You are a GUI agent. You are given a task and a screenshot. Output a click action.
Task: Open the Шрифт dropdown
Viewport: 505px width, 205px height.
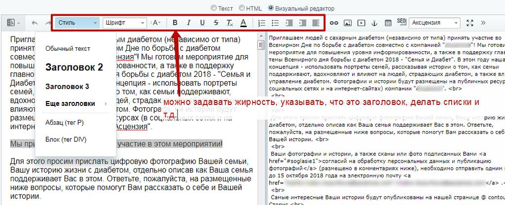pyautogui.click(x=125, y=23)
